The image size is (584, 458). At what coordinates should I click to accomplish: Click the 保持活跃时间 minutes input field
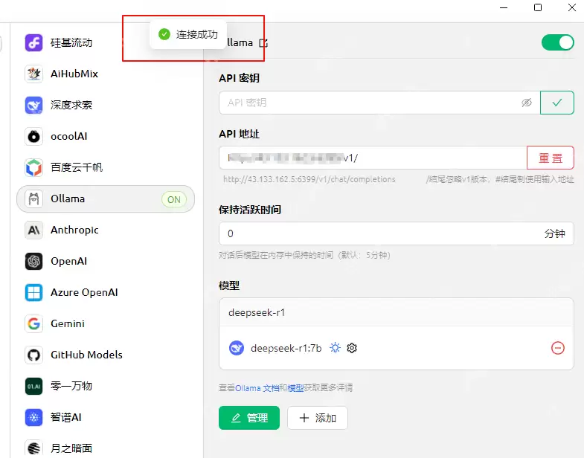[397, 233]
